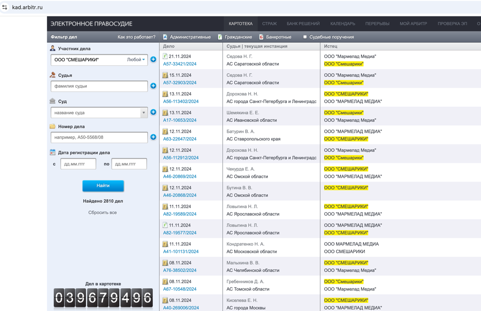Screen dimensions: 481x311
Task: Open the ПРОВЕРКА ЭП tab
Action: pyautogui.click(x=452, y=24)
